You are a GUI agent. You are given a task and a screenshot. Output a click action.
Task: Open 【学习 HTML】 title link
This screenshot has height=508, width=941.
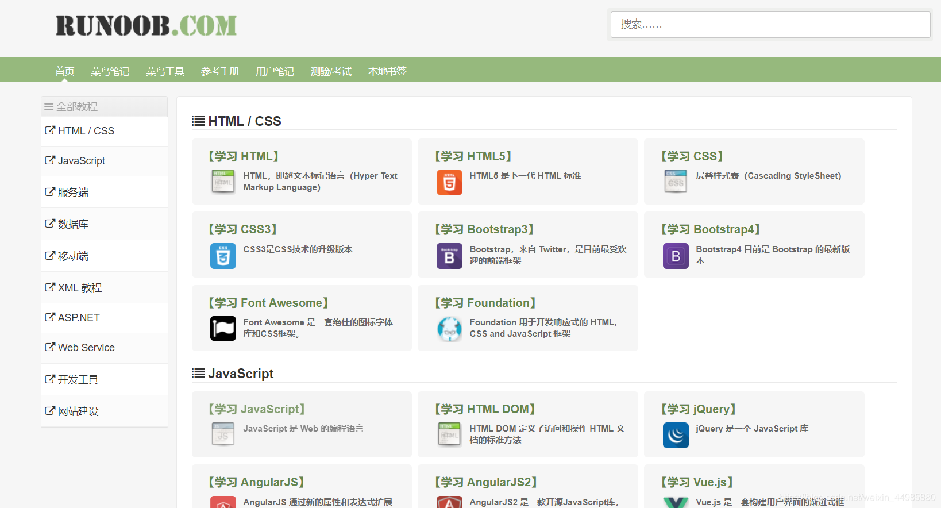click(x=244, y=156)
